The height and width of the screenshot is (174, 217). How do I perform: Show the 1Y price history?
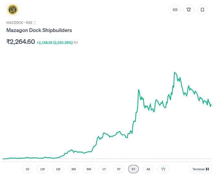104,169
